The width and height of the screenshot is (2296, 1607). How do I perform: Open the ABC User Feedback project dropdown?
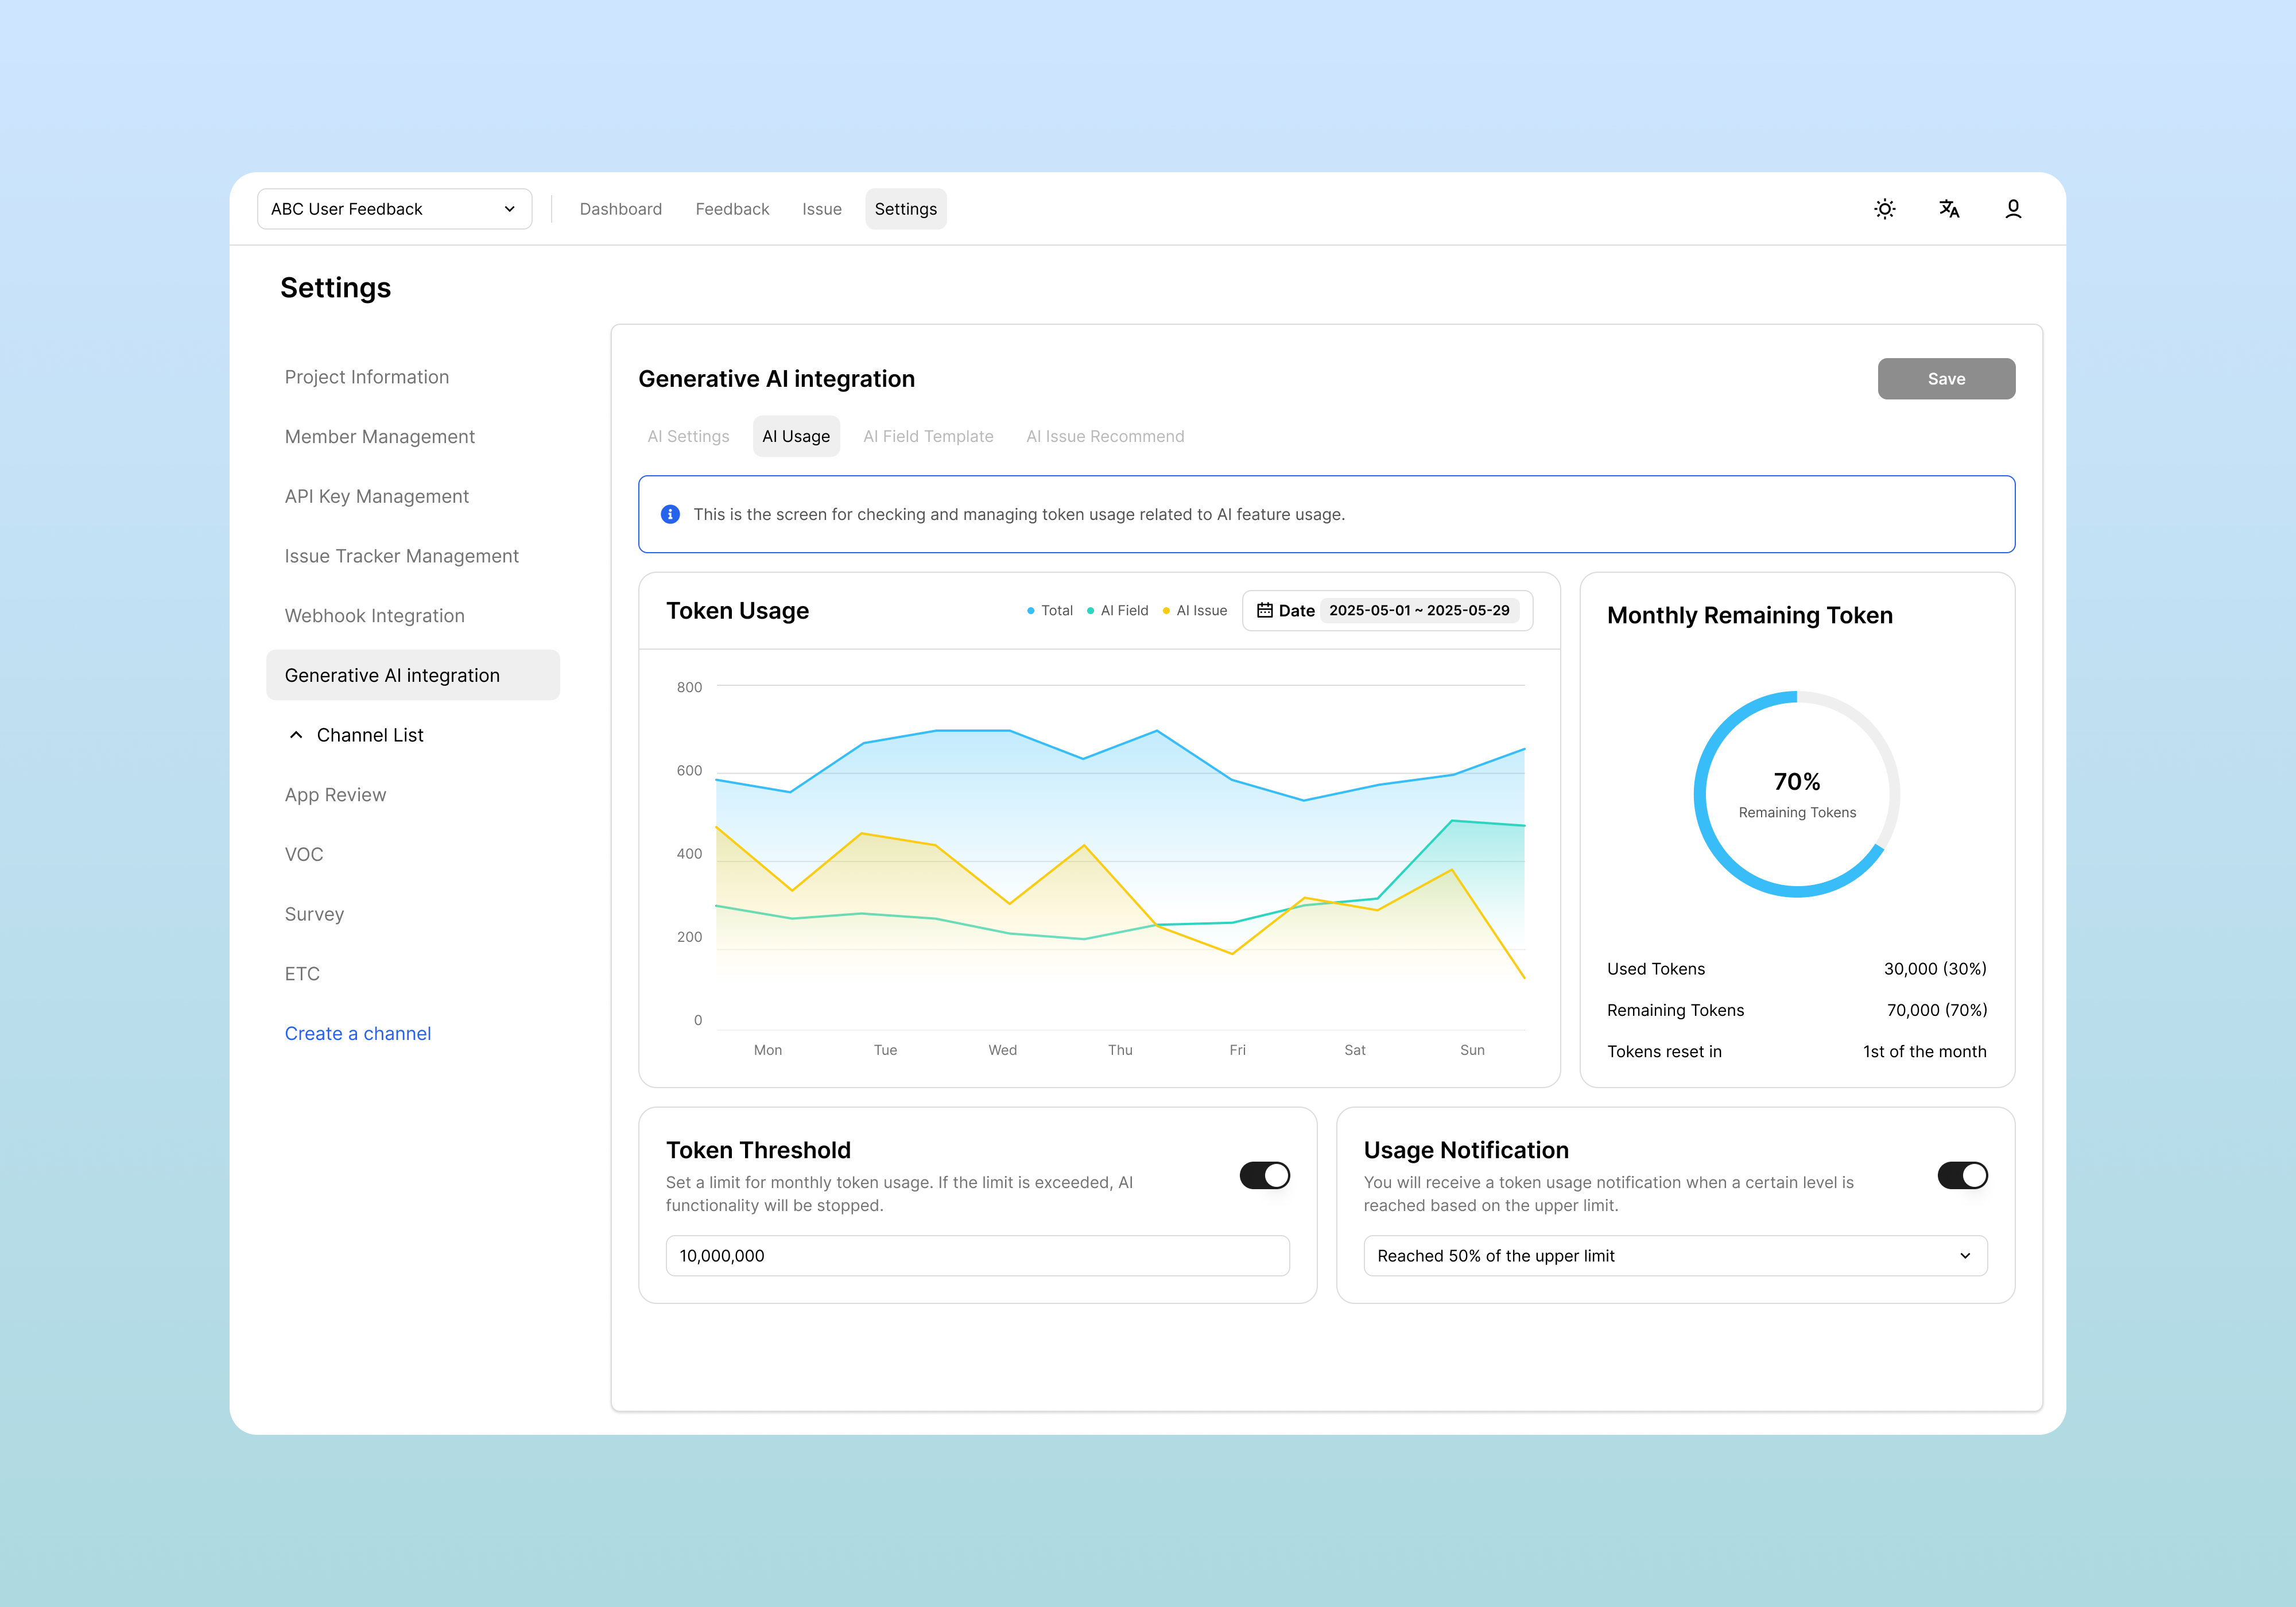tap(394, 209)
